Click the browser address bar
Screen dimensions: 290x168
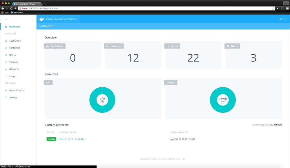145,8
